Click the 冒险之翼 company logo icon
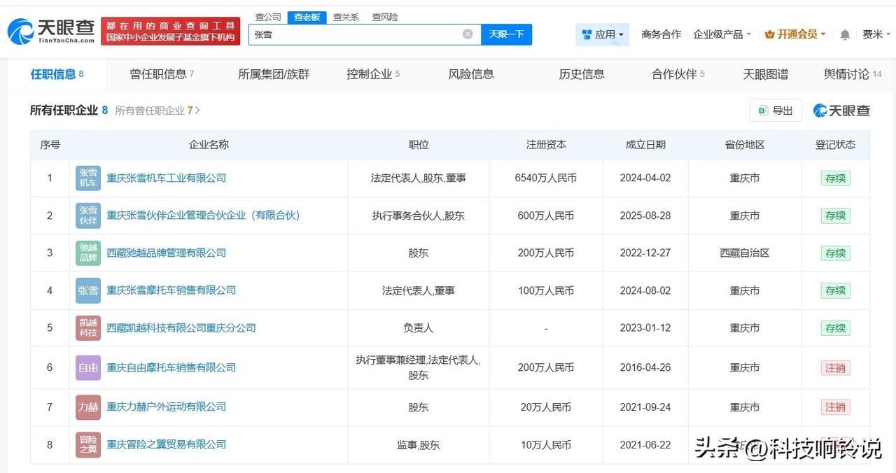 [87, 444]
